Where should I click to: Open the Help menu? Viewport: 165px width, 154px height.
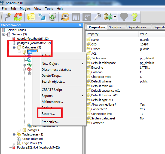(x=60, y=9)
